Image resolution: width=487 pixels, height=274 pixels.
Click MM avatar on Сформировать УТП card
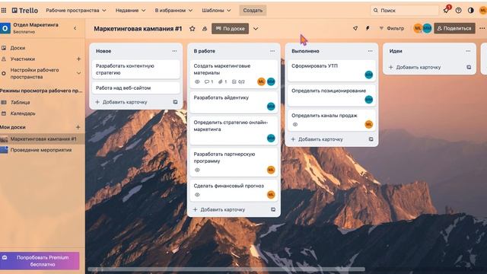click(x=368, y=75)
